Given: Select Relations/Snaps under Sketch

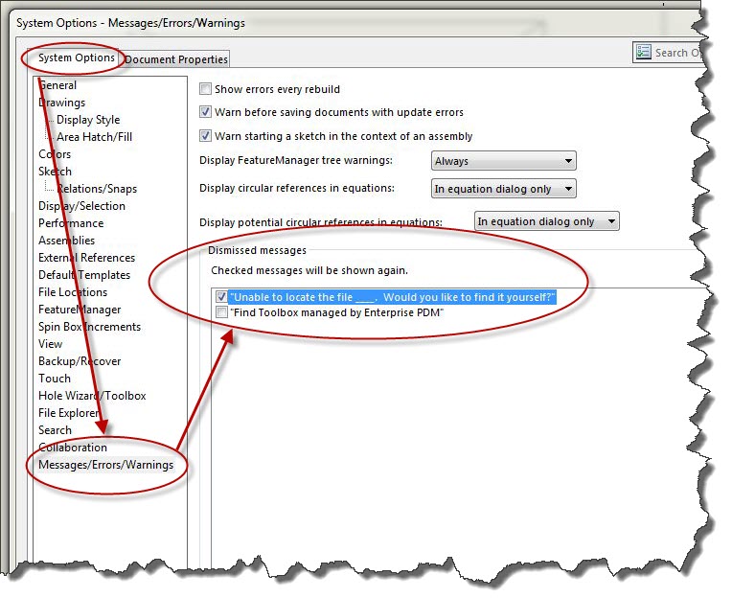Looking at the screenshot, I should pos(94,189).
